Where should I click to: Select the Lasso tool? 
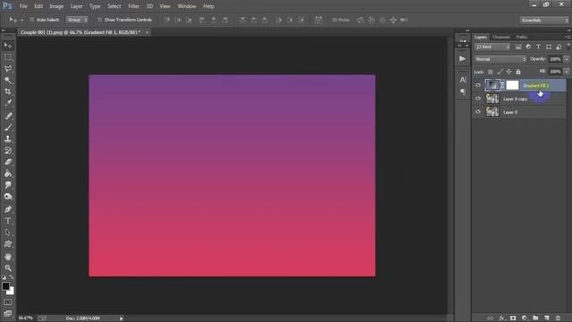click(x=8, y=69)
